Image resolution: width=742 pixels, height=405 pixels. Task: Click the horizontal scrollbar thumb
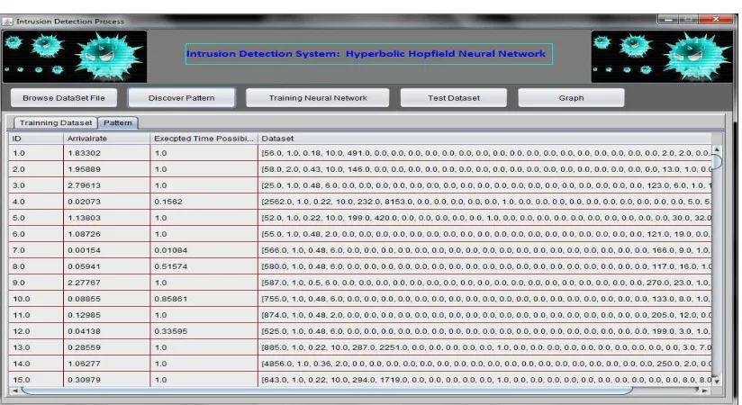point(327,391)
